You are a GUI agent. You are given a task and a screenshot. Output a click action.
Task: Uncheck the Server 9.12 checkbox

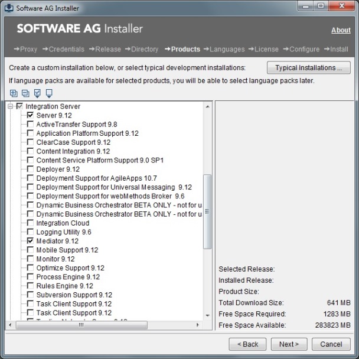(30, 115)
